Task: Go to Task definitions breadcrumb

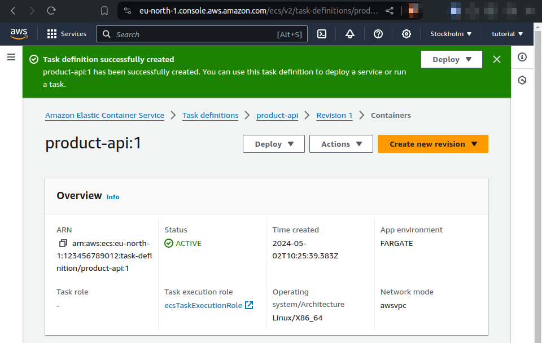Action: (211, 116)
